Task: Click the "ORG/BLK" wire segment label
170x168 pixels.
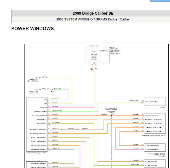Action: (x=71, y=129)
